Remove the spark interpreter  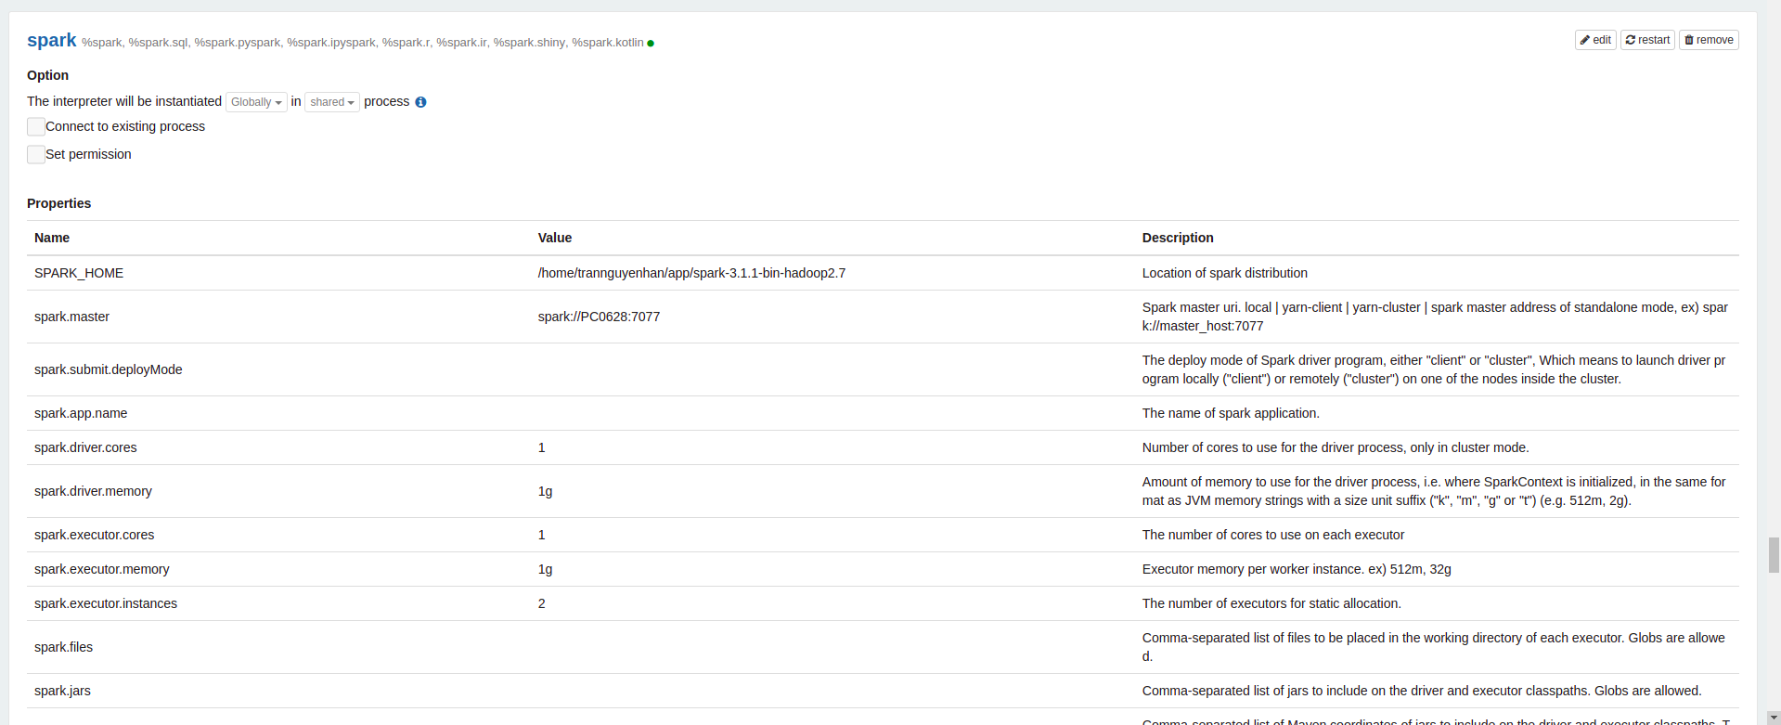coord(1709,40)
